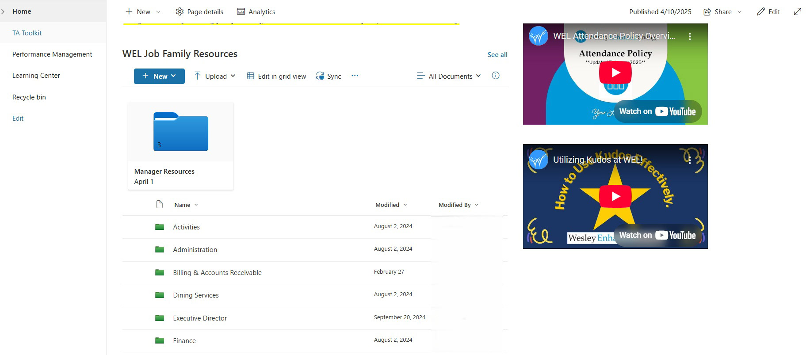Open the Modified column dropdown

[x=405, y=205]
